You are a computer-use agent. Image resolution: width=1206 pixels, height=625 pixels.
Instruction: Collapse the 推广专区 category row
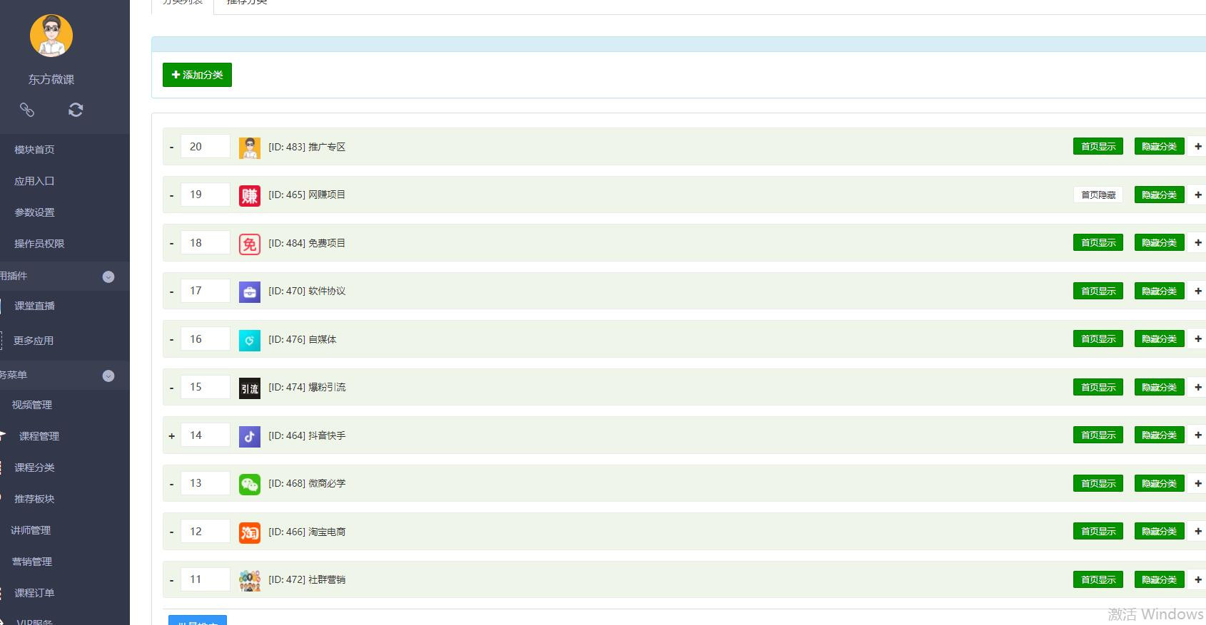pos(171,148)
